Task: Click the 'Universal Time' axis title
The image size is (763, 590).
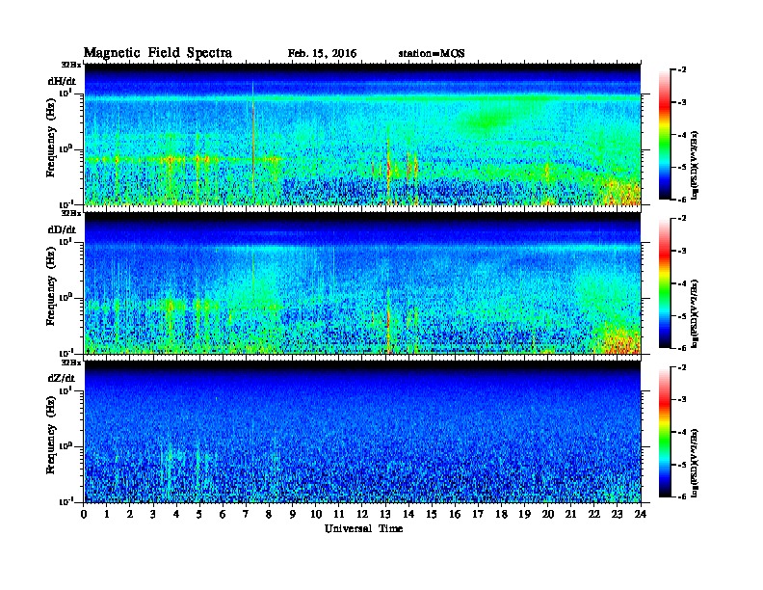Action: click(x=363, y=528)
